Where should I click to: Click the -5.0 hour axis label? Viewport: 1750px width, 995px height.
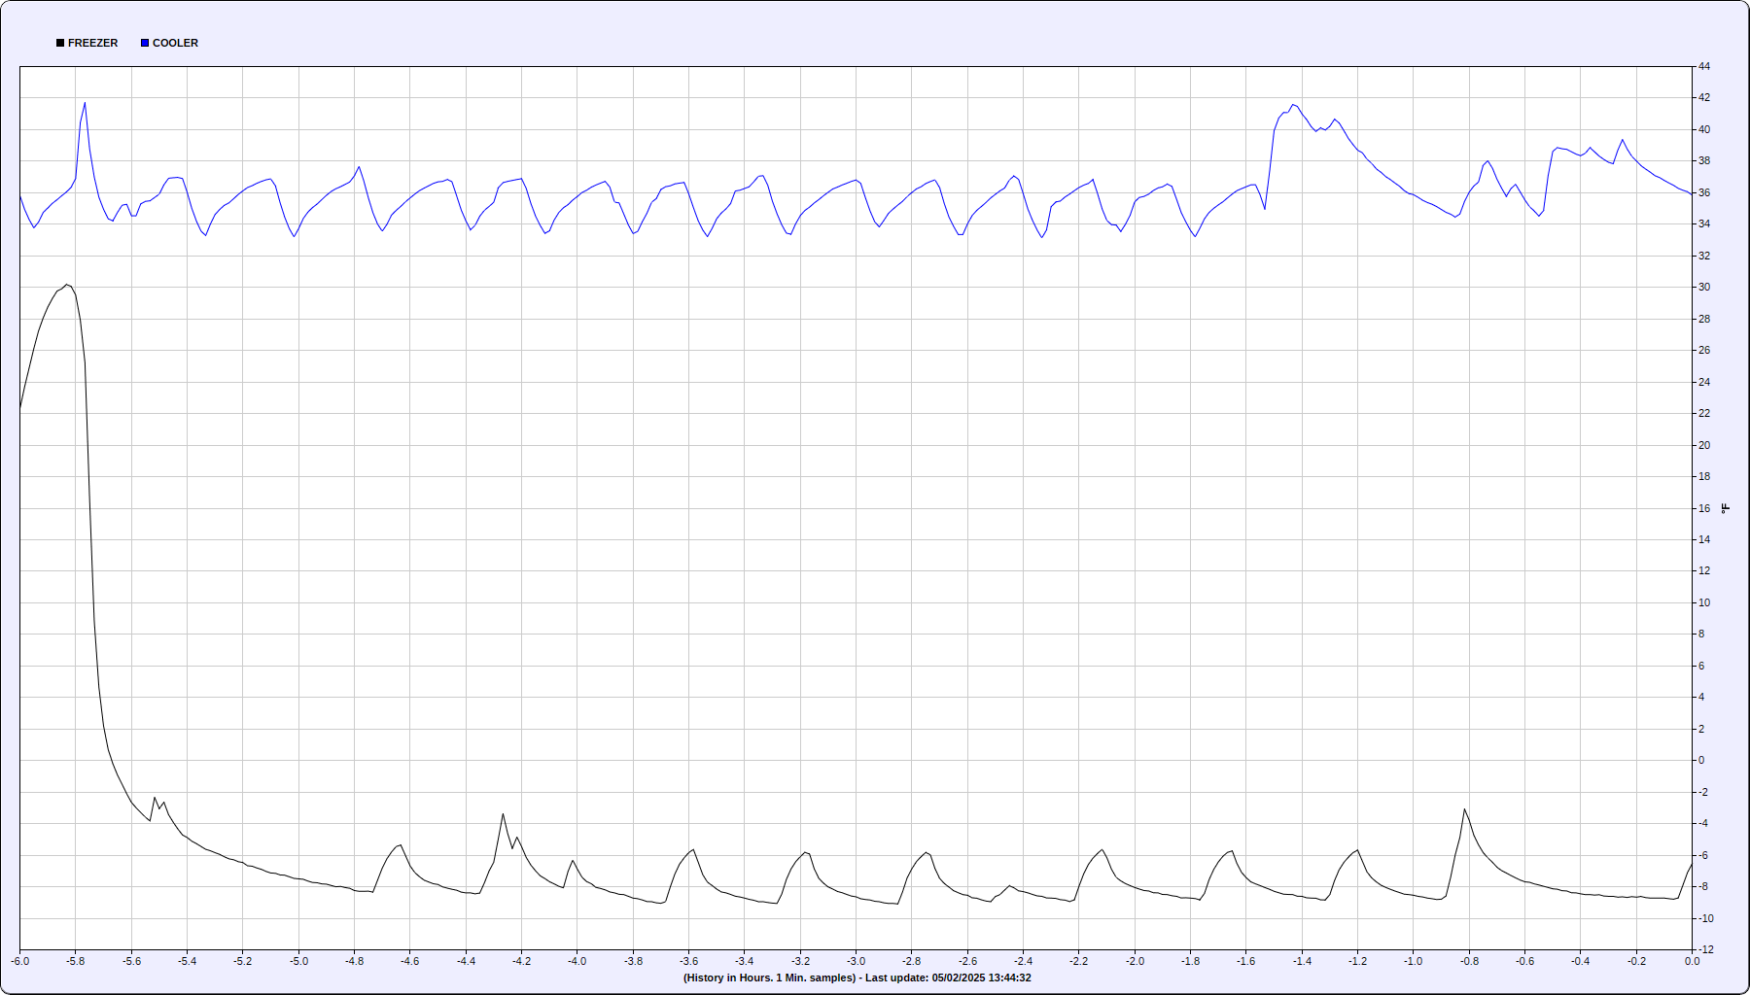(x=298, y=961)
